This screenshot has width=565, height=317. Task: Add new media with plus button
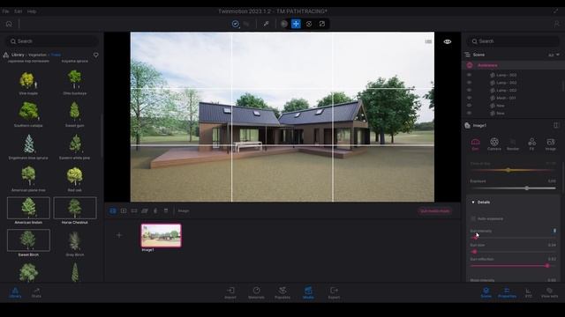[x=119, y=235]
